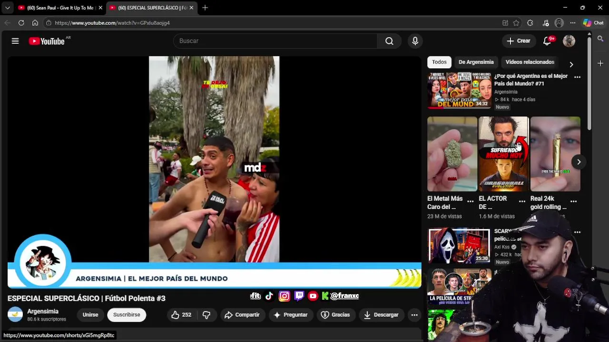Viewport: 609px width, 342px height.
Task: Click the browser address bar URL
Action: pos(112,23)
